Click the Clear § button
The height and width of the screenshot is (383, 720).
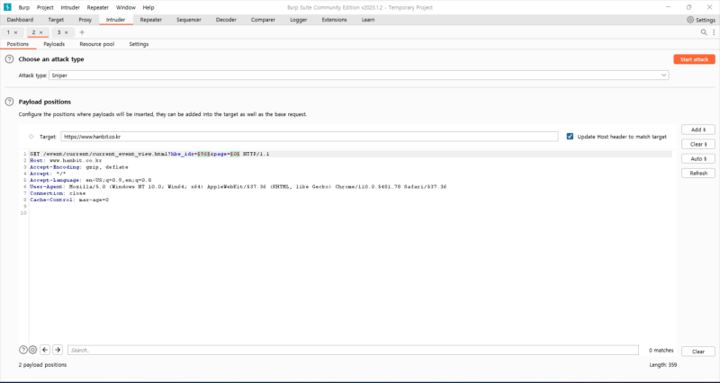coord(698,144)
